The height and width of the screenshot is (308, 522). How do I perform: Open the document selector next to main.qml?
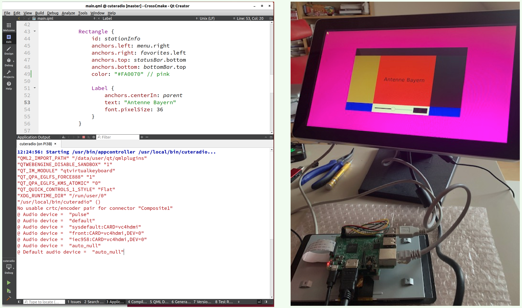tap(94, 18)
